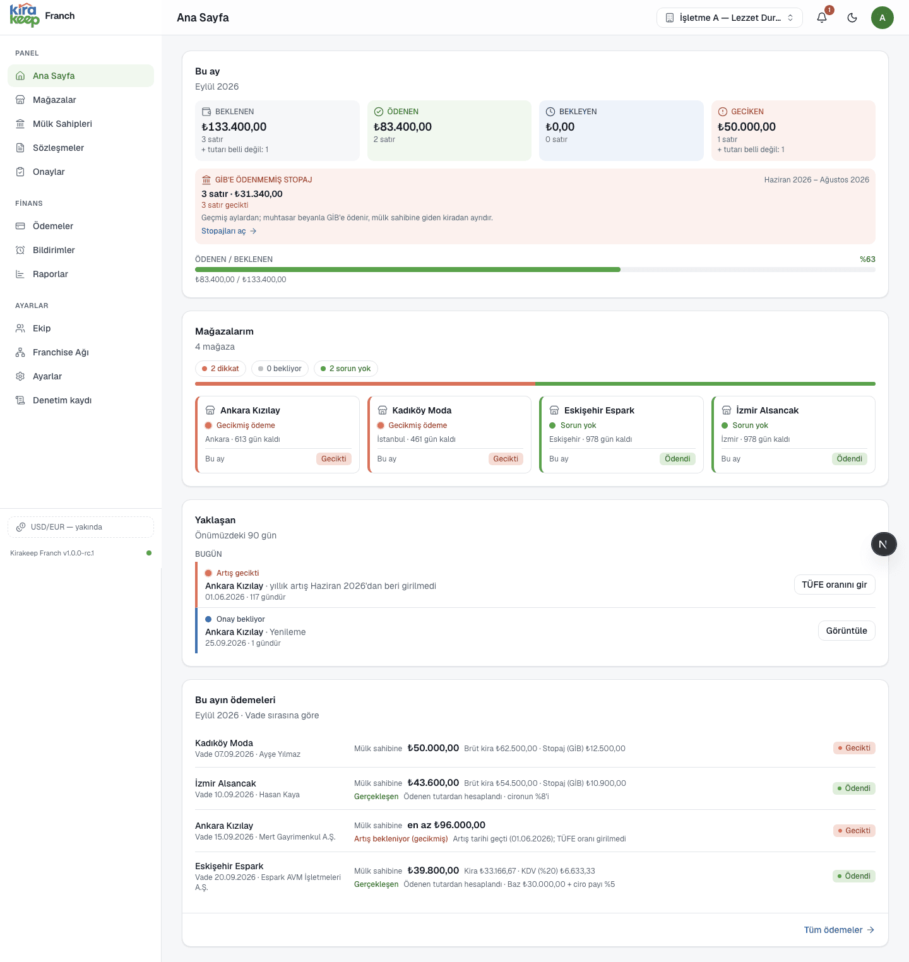Click the İzmir Alsancak store card icon

pos(727,410)
